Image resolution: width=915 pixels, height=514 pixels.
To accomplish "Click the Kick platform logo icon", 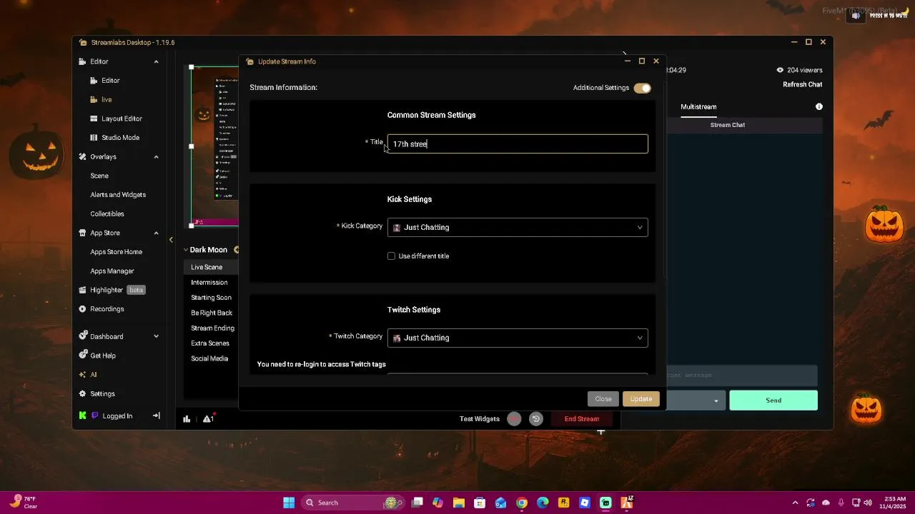I will [83, 415].
